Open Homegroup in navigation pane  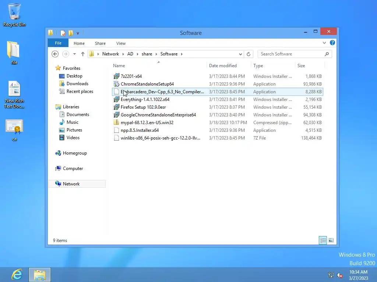[74, 153]
